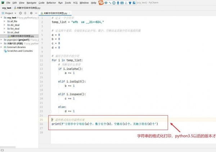Click 'elif i.isspace():' code line
This screenshot has width=216, height=152.
pos(72,94)
